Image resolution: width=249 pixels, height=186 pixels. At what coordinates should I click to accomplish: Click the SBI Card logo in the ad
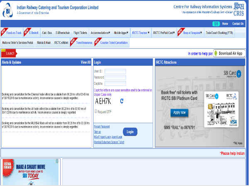pyautogui.click(x=232, y=74)
